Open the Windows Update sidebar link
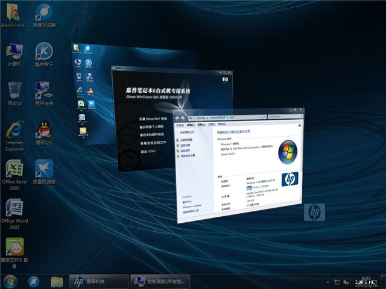This screenshot has width=386, height=289. 192,206
